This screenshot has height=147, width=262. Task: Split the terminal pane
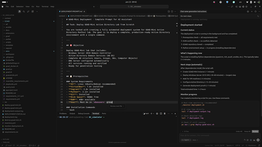pos(161,113)
